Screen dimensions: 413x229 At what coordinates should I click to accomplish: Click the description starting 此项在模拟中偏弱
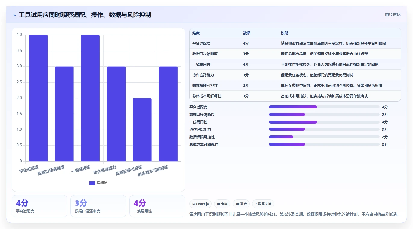[x=331, y=86]
